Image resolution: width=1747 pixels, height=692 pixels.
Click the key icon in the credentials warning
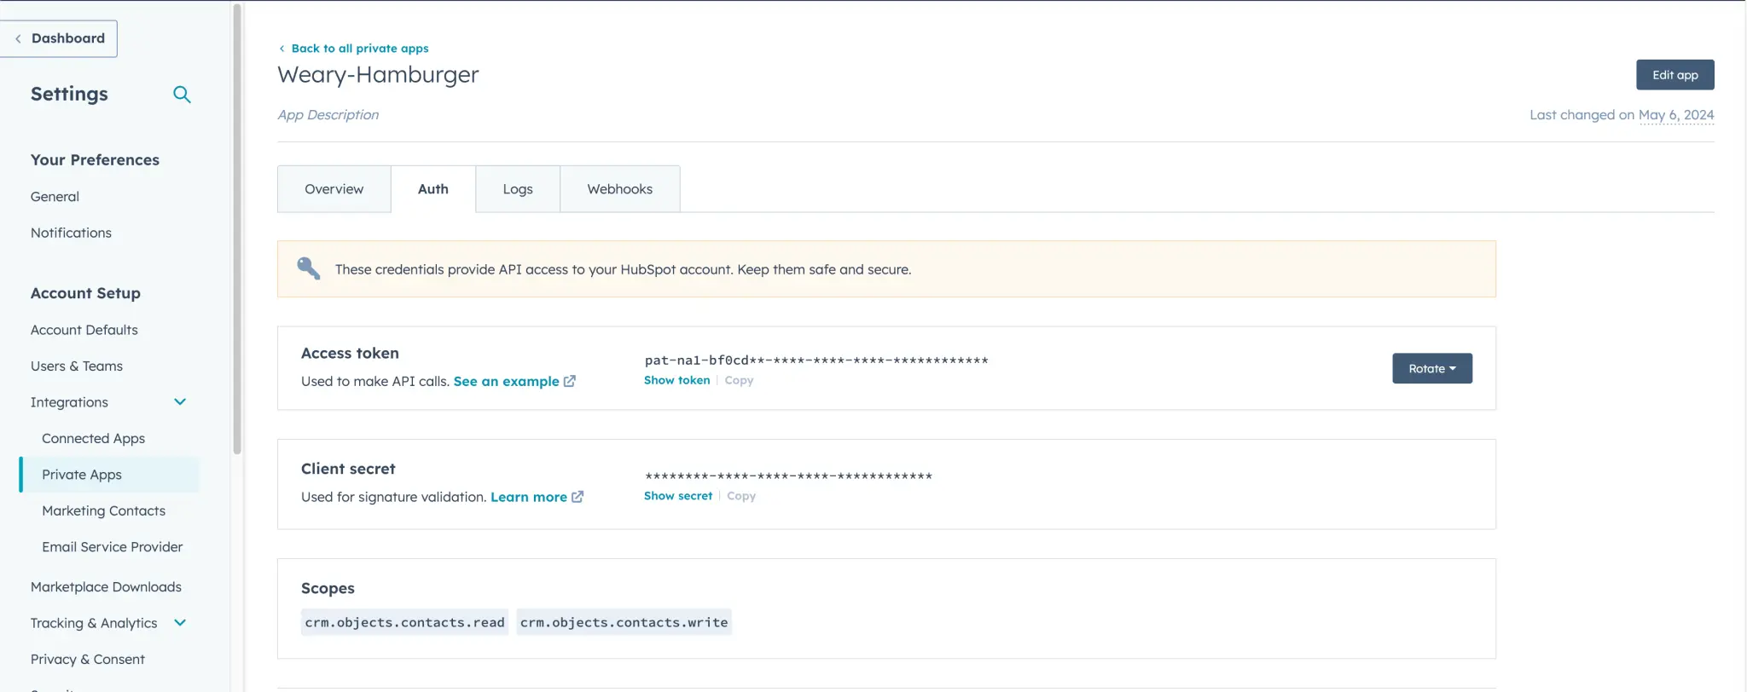tap(308, 268)
